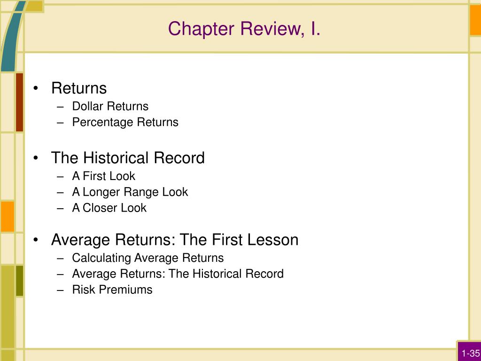Click the purple slide number 1-35 box
Viewport: 481px width, 361px height.
click(470, 352)
